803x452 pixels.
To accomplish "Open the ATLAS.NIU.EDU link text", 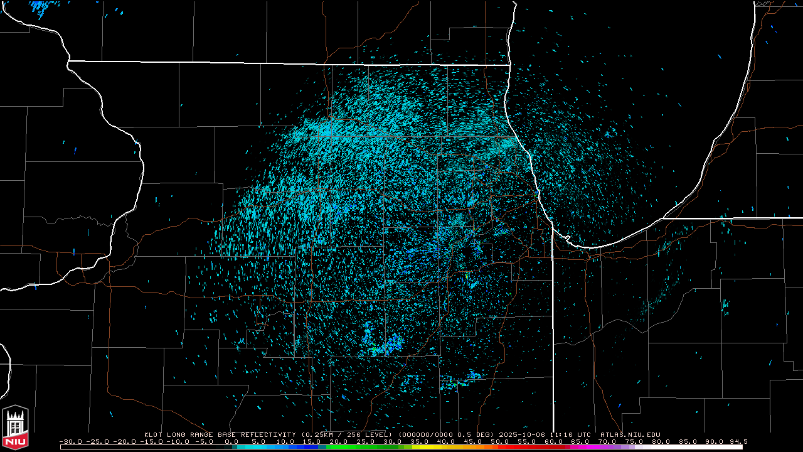I will click(630, 434).
